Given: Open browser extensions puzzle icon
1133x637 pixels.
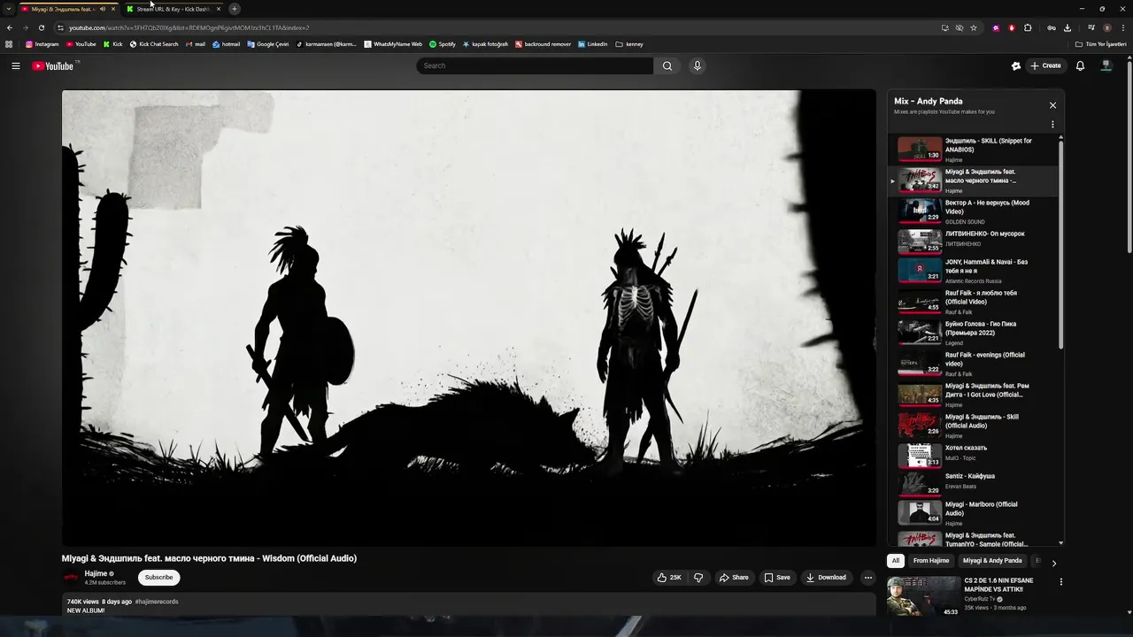Looking at the screenshot, I should tap(1028, 27).
